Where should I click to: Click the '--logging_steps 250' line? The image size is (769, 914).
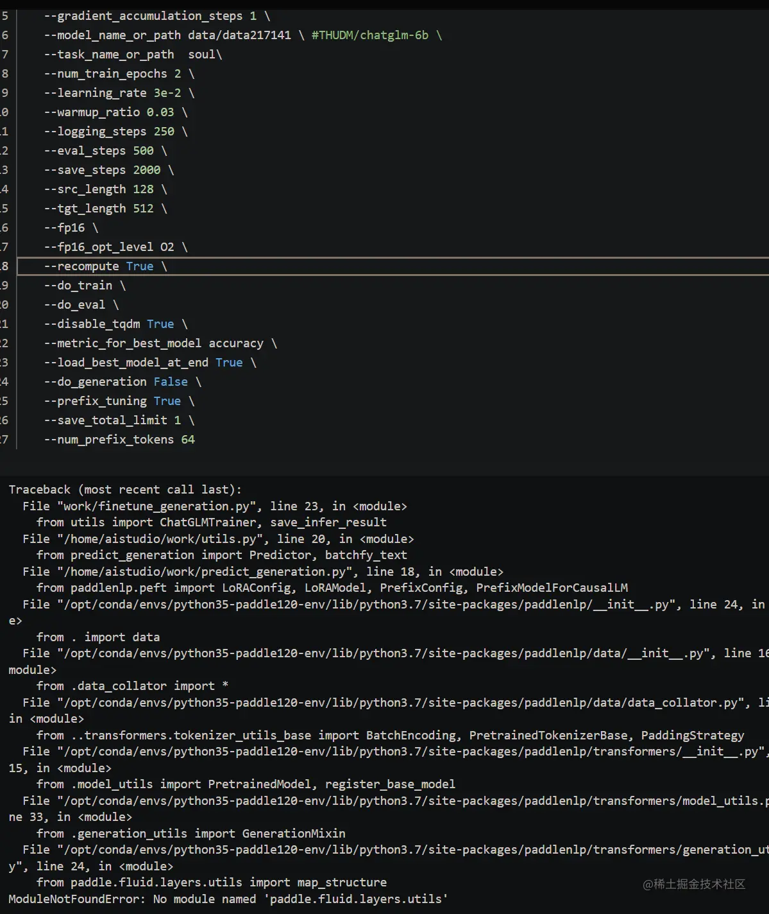(x=115, y=131)
